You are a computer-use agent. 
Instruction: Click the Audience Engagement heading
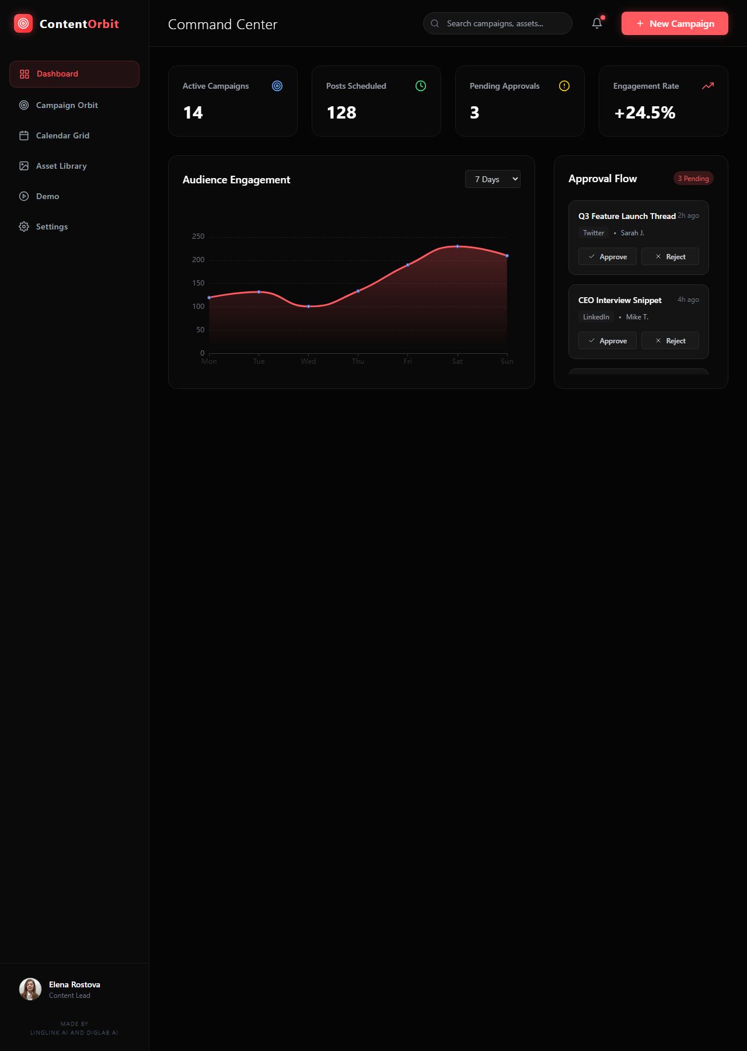(236, 180)
